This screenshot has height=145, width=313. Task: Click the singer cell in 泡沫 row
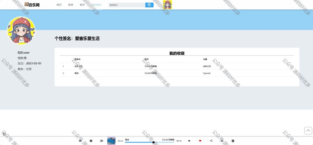(x=151, y=73)
